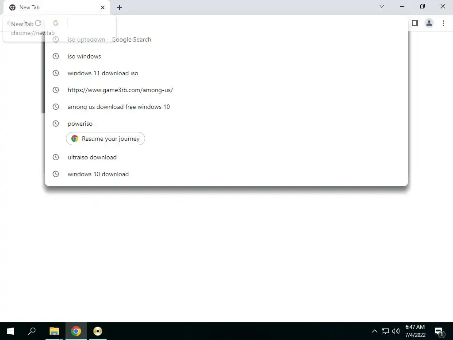Select the poweriso suggestion

click(x=226, y=124)
